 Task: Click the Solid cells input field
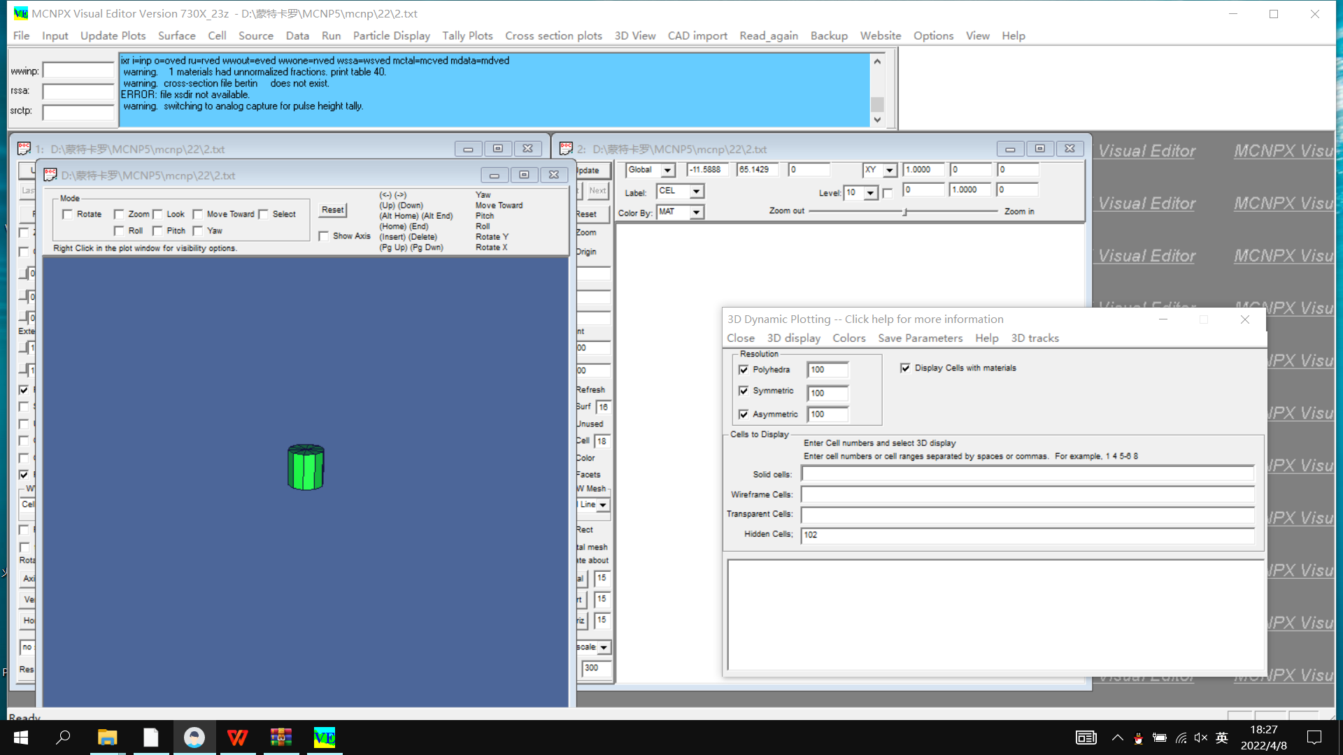click(1027, 474)
